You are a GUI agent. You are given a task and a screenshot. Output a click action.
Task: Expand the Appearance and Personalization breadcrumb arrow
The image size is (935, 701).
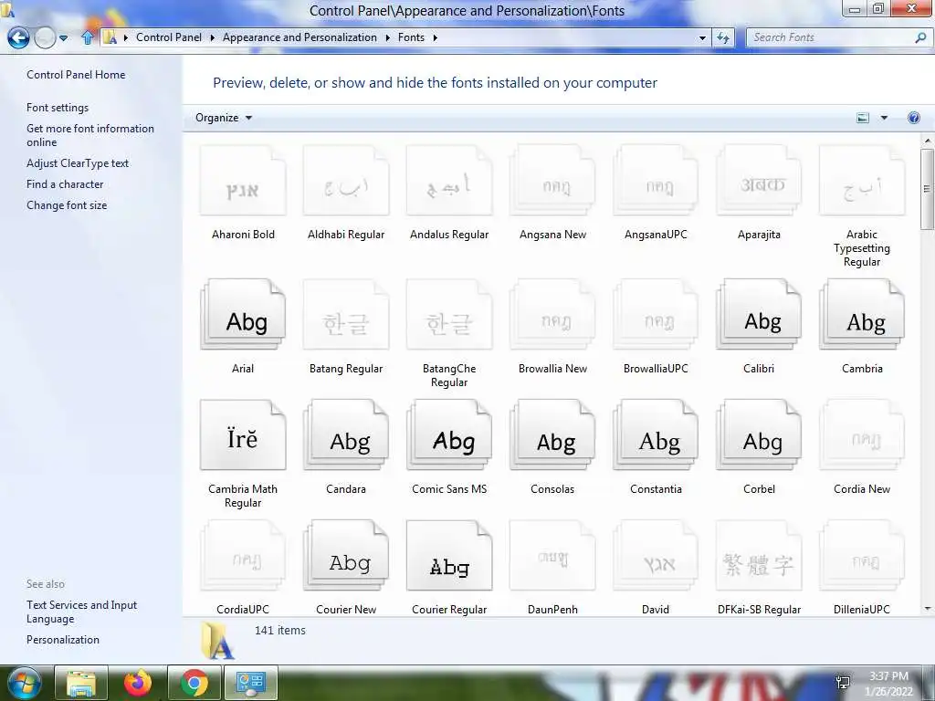click(x=387, y=37)
